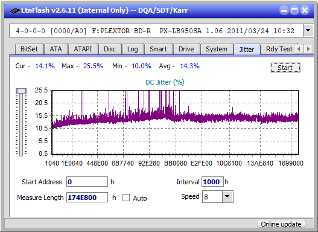Click the Start Address input field
The image size is (318, 232).
pos(87,182)
